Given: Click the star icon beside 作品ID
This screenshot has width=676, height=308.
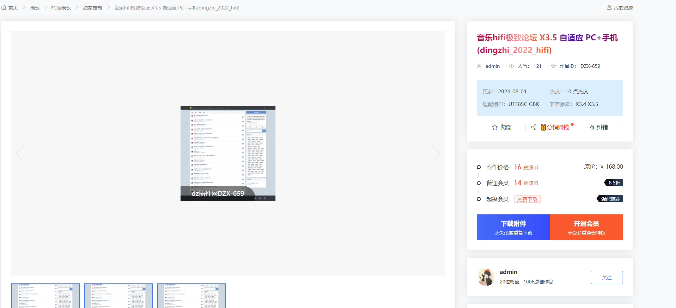Looking at the screenshot, I should click(x=553, y=66).
